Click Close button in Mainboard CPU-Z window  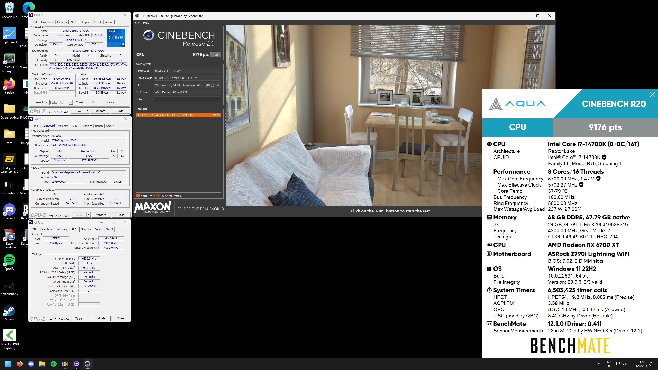click(x=121, y=215)
